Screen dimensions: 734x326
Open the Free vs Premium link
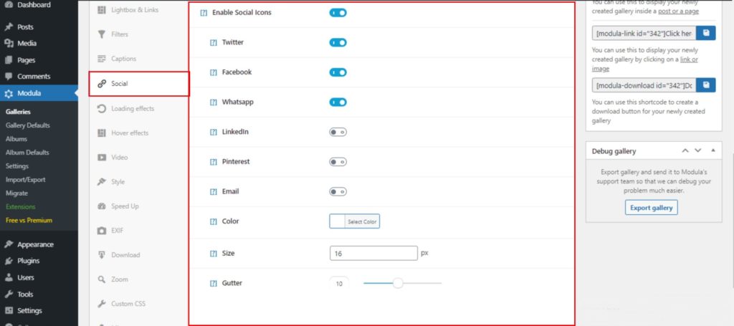pos(29,220)
